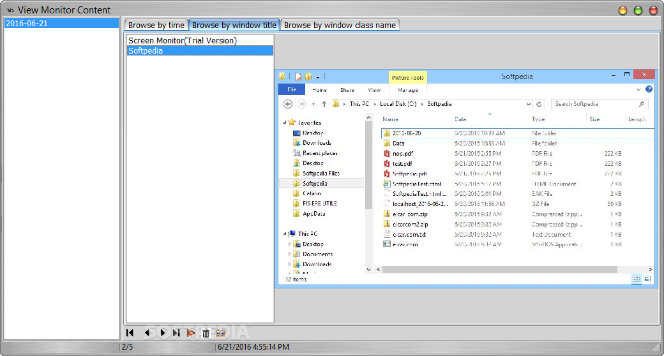The height and width of the screenshot is (356, 664).
Task: Open the address bar history dropdown
Action: click(528, 104)
